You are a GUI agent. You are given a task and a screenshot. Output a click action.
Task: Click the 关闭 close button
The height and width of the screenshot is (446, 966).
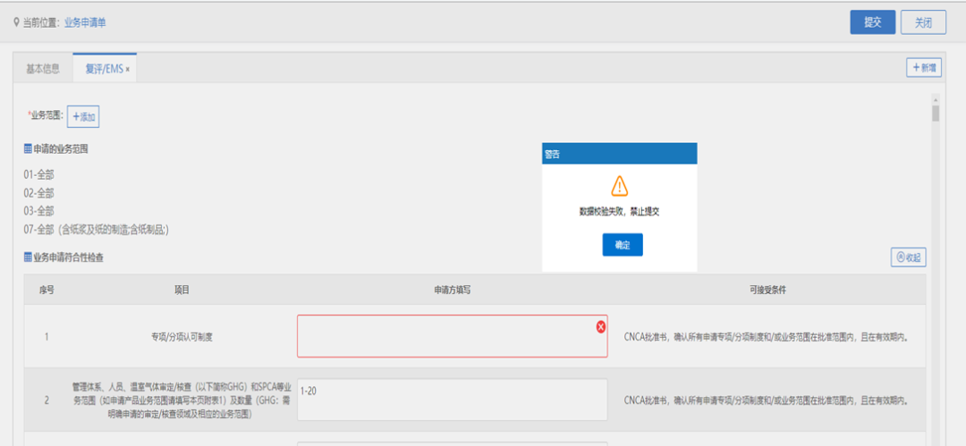[x=923, y=22]
